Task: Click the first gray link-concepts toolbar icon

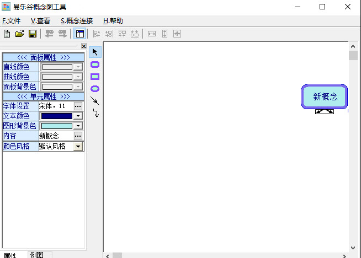Action: pyautogui.click(x=49, y=34)
